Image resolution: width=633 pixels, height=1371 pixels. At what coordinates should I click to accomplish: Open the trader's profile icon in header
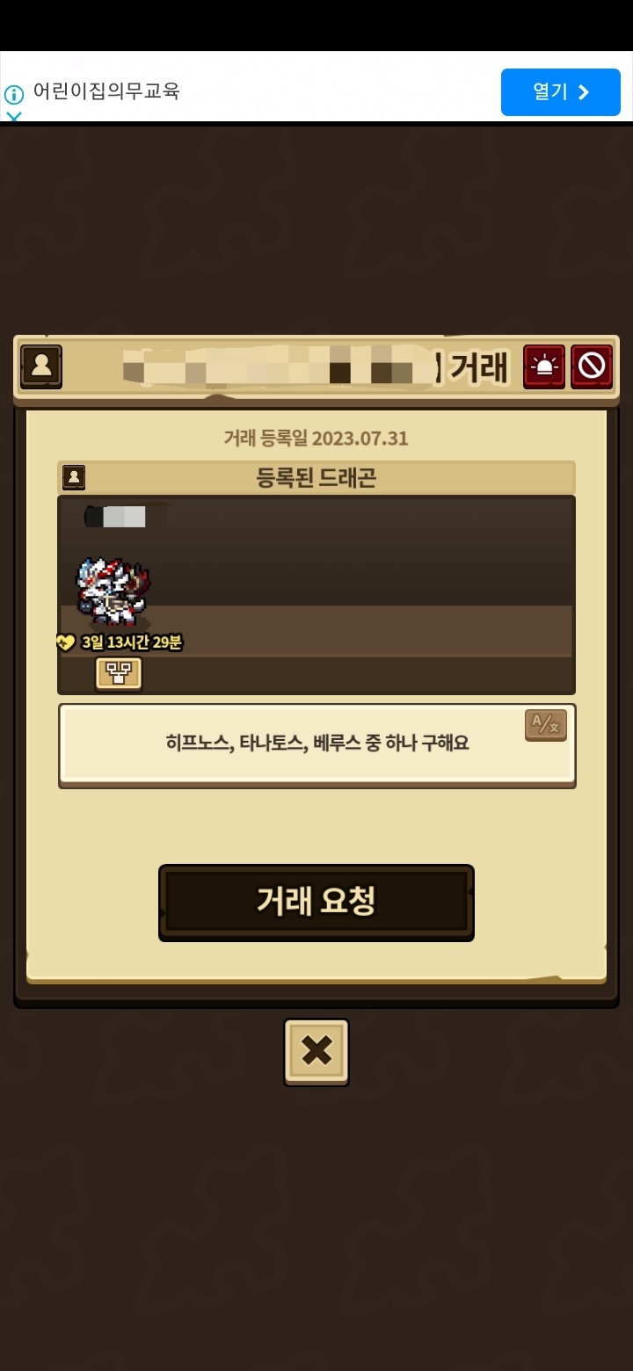coord(41,366)
